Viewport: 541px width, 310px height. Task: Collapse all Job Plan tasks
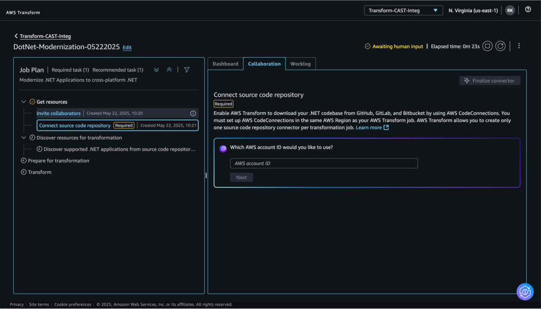point(169,69)
